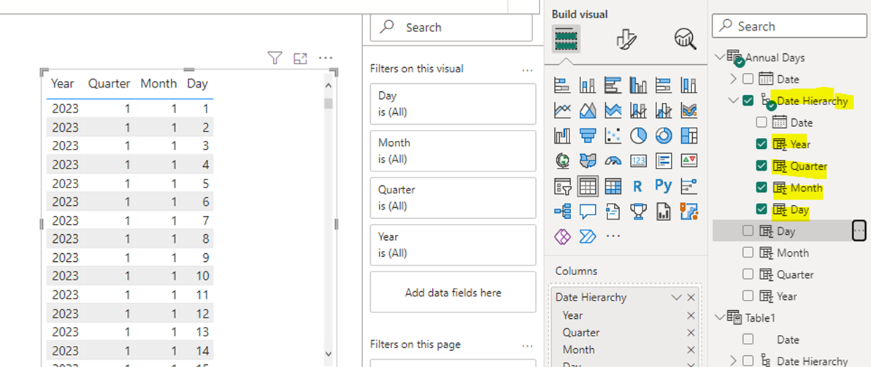Choose the KPI visual

[x=688, y=161]
